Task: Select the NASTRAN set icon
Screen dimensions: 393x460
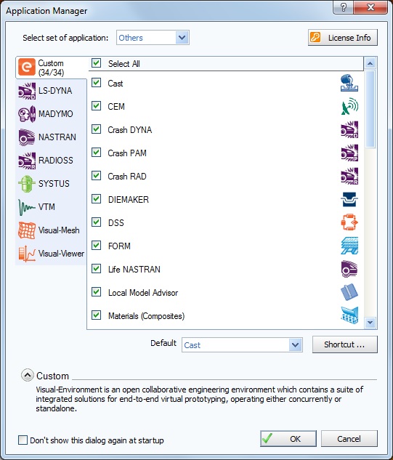Action: coord(27,137)
